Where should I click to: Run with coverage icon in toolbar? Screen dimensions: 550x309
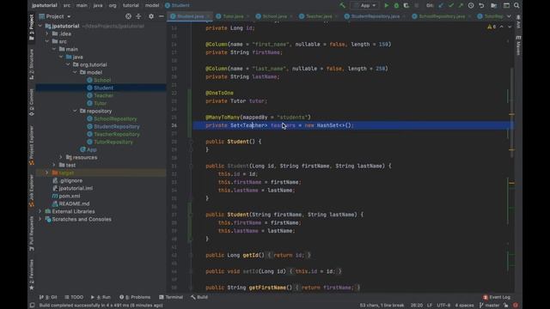tap(406, 5)
